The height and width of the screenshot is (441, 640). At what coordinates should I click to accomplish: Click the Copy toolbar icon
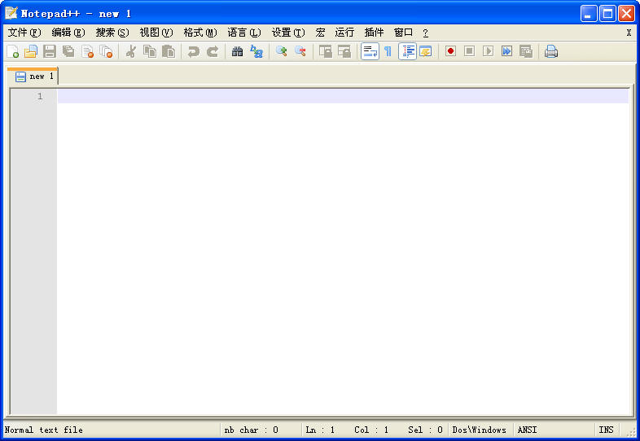(150, 51)
